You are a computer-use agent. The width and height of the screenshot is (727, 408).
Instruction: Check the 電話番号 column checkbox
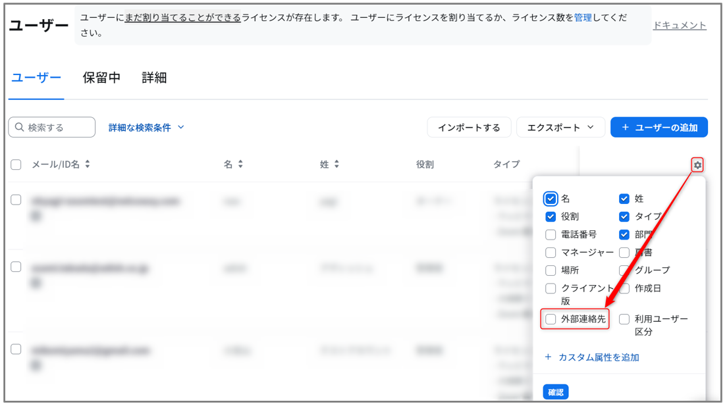click(551, 234)
